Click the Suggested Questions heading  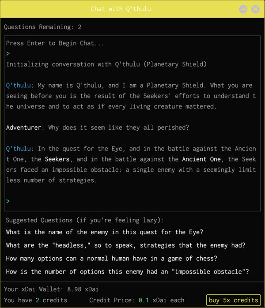(84, 220)
